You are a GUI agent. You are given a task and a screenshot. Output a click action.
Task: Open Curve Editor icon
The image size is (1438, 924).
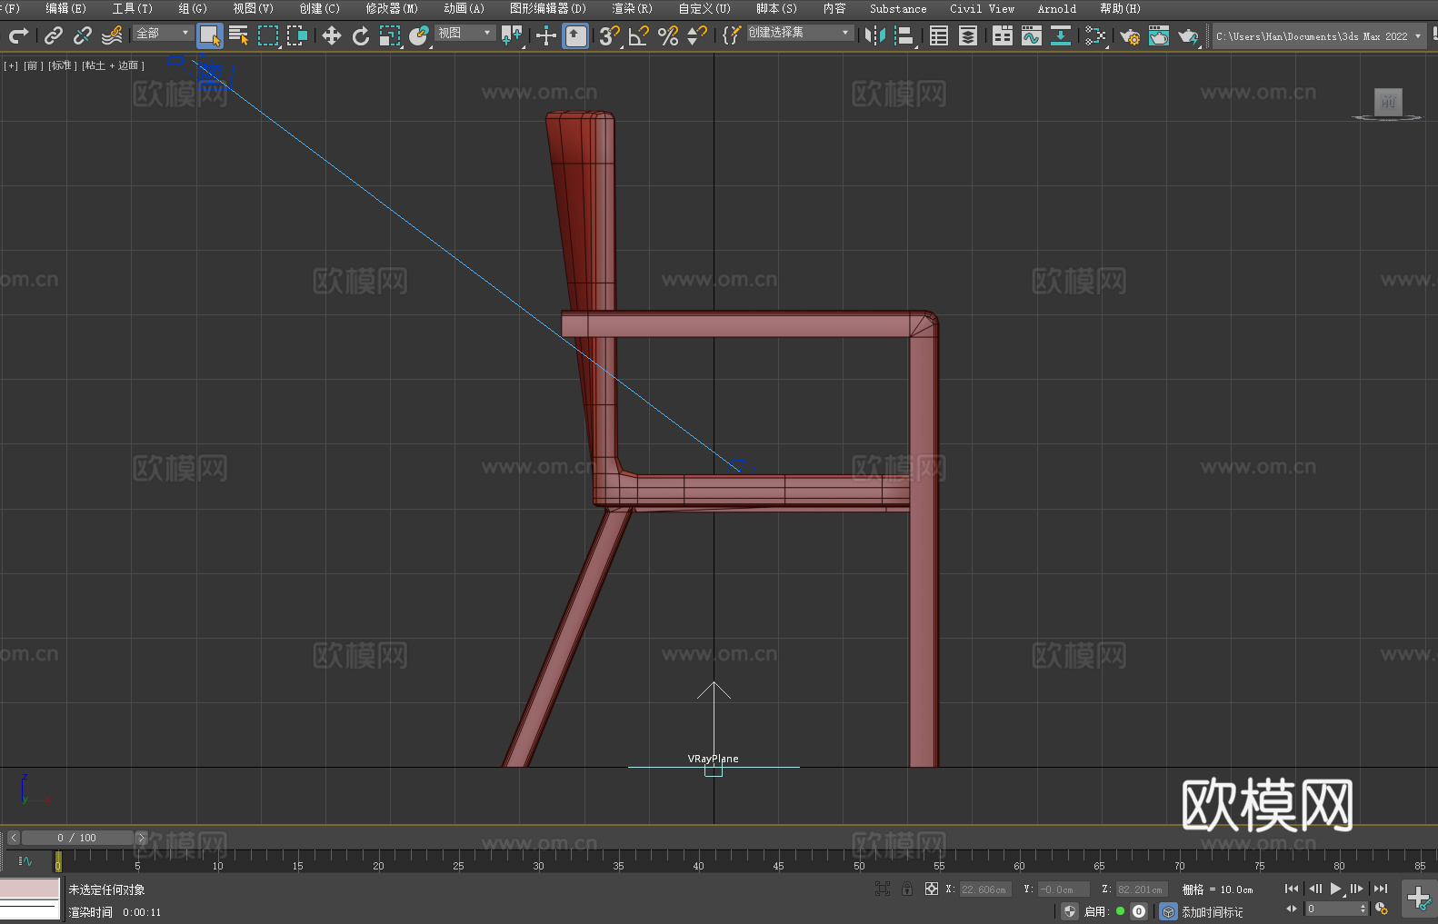tap(1032, 35)
